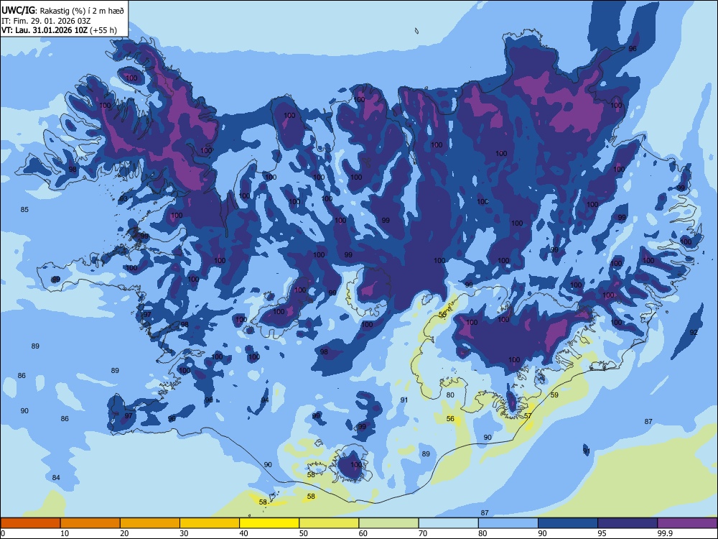Select the orange 10–20 legend swatch
The width and height of the screenshot is (718, 539).
pos(90,523)
